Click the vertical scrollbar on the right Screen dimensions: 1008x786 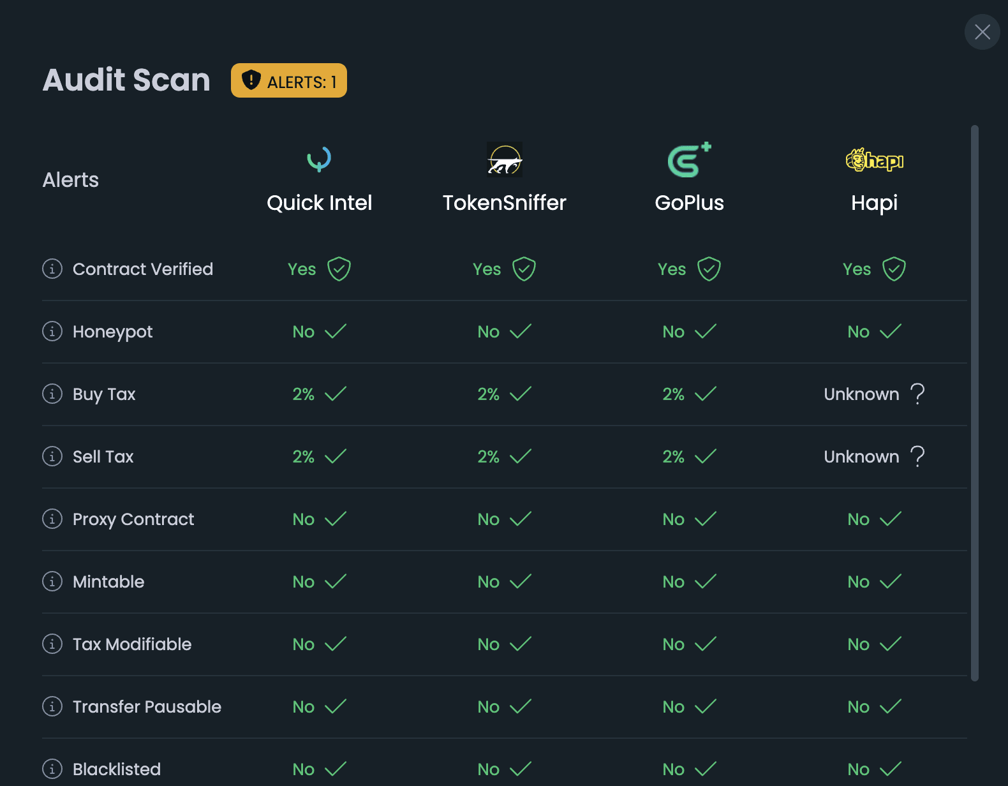tap(974, 403)
